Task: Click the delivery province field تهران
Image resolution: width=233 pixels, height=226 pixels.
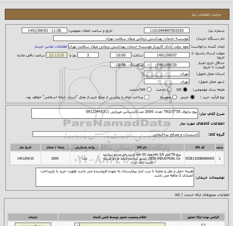Action: 166,74
